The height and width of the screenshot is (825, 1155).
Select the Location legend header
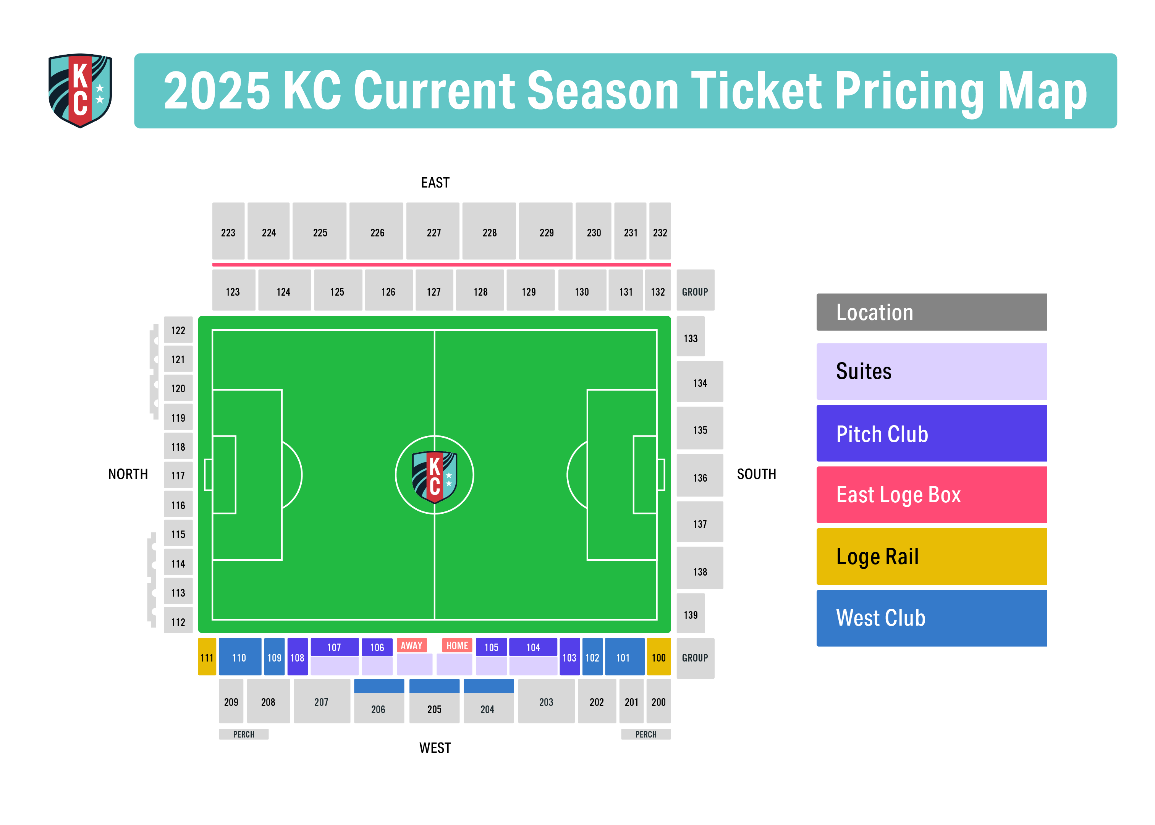click(x=931, y=312)
